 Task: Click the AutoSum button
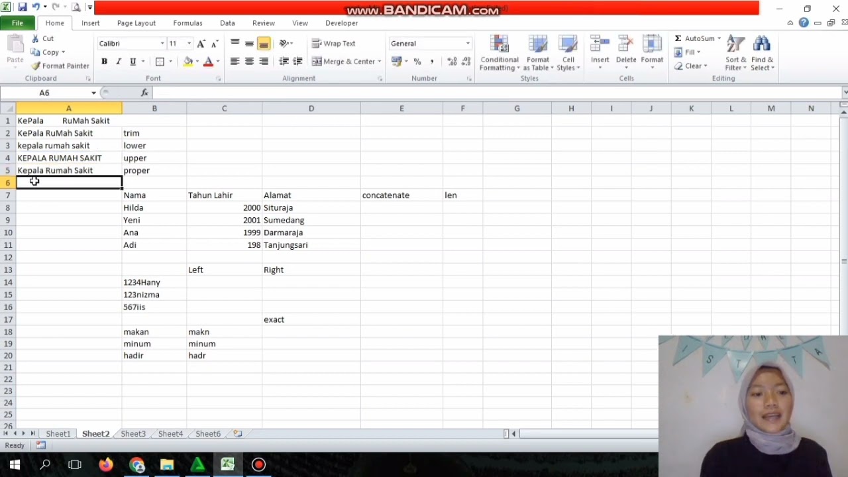pyautogui.click(x=694, y=38)
